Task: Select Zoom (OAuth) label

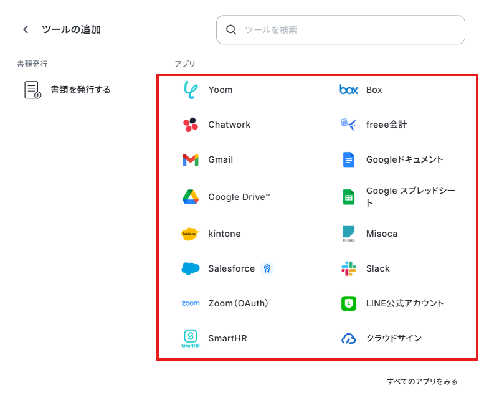Action: (x=238, y=303)
